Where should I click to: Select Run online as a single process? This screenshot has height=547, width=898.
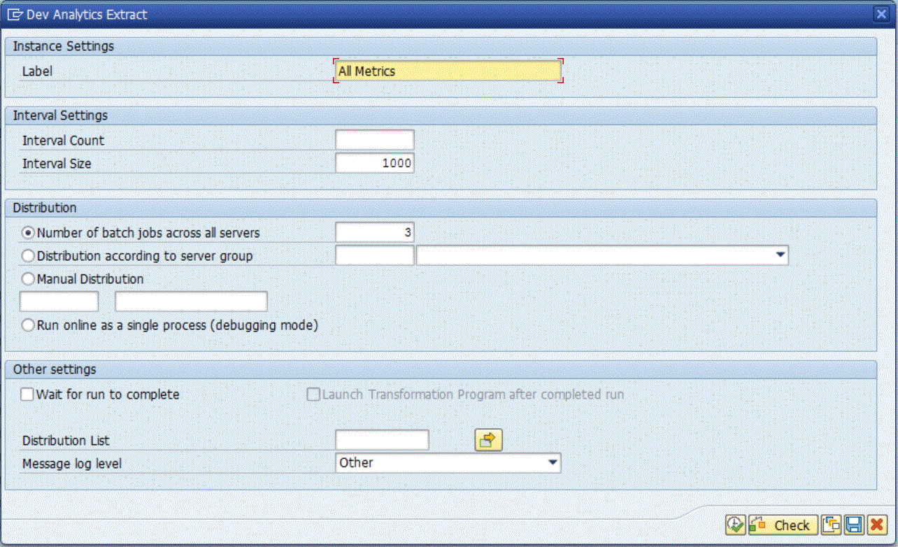tap(29, 325)
